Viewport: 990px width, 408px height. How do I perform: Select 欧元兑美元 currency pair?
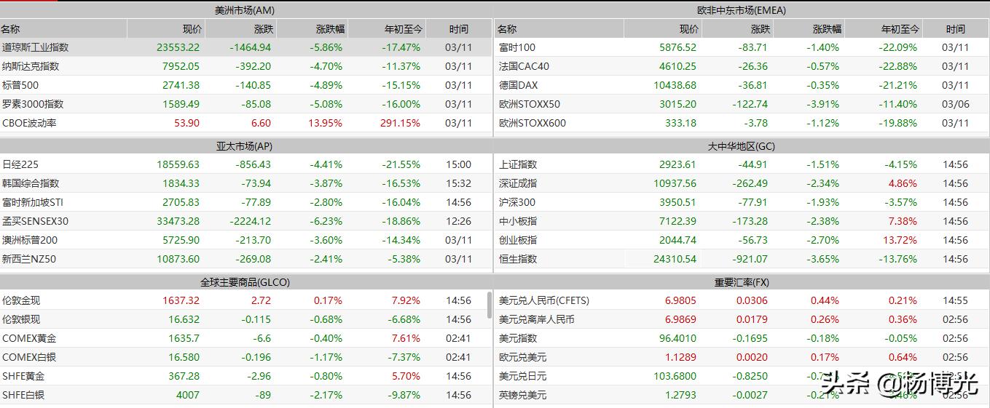522,357
